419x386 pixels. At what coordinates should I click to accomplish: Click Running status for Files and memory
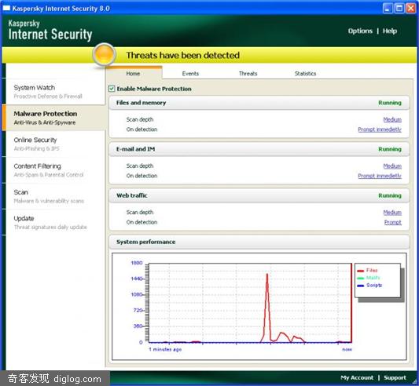point(390,103)
